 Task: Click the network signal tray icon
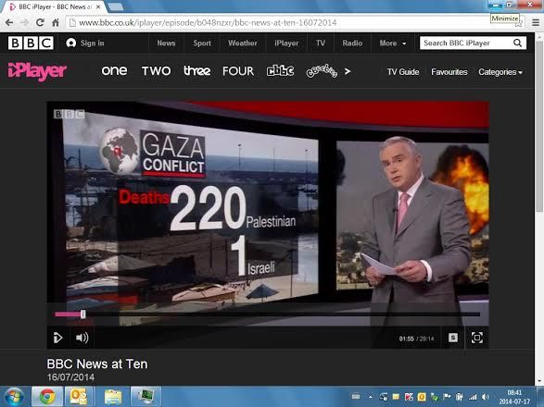pos(473,397)
